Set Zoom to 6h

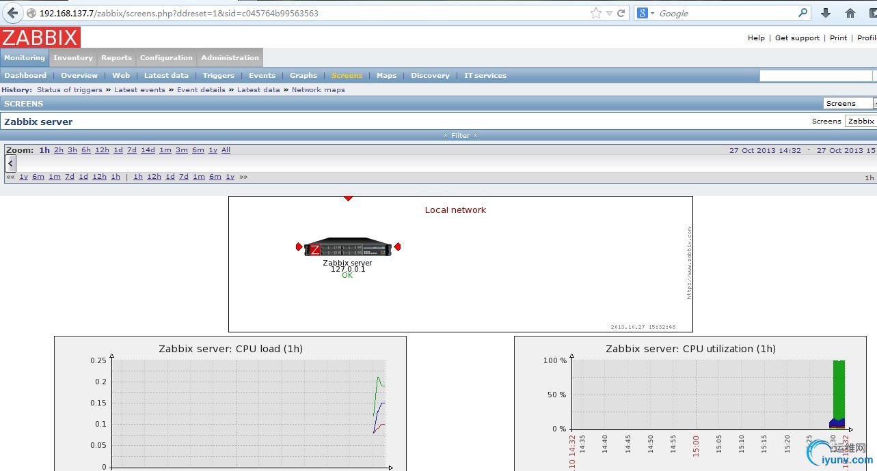click(x=86, y=150)
